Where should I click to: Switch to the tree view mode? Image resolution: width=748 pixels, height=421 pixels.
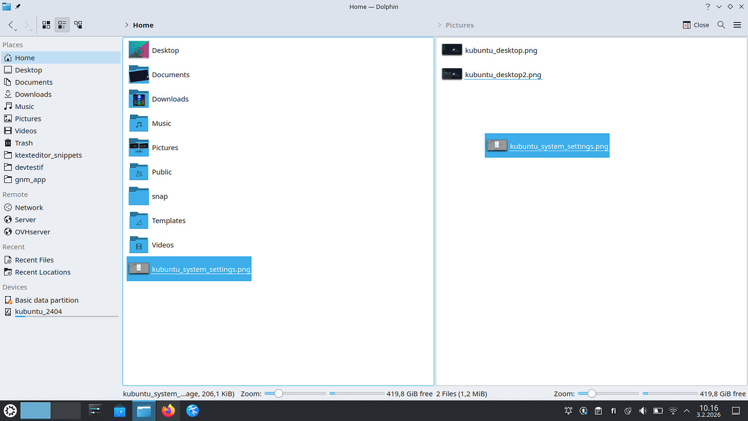tap(78, 25)
